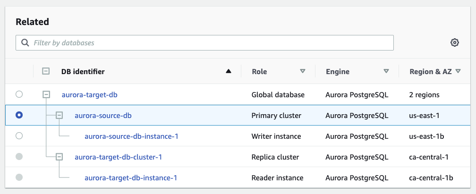The image size is (476, 194).
Task: Select the aurora-target-db radio button
Action: tap(19, 94)
